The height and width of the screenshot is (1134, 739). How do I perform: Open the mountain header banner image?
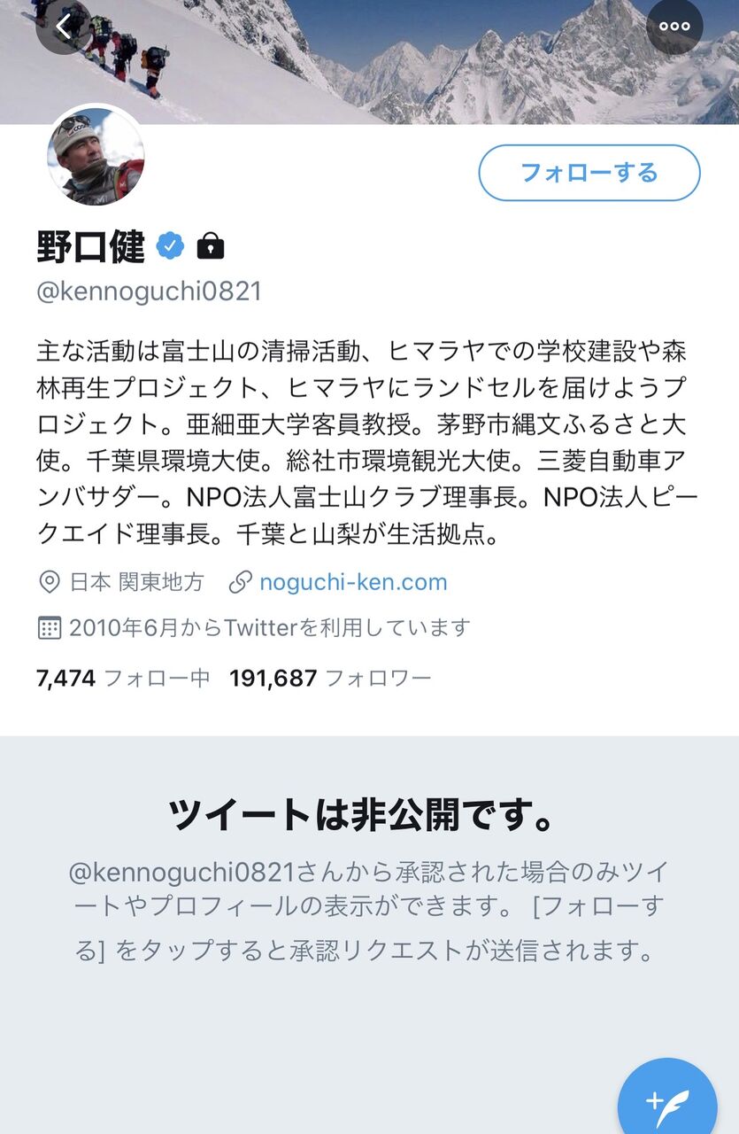point(369,62)
